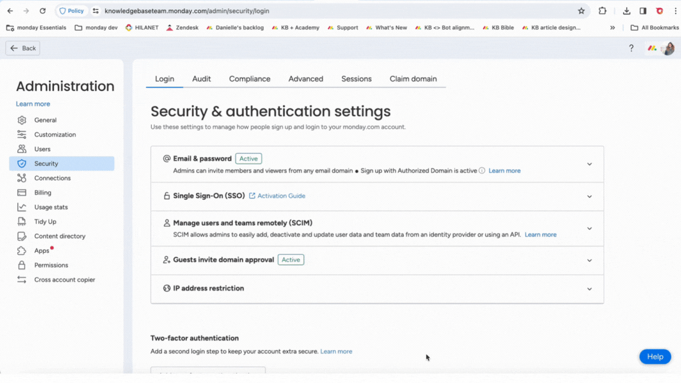
Task: Open the help question mark icon
Action: pyautogui.click(x=631, y=48)
